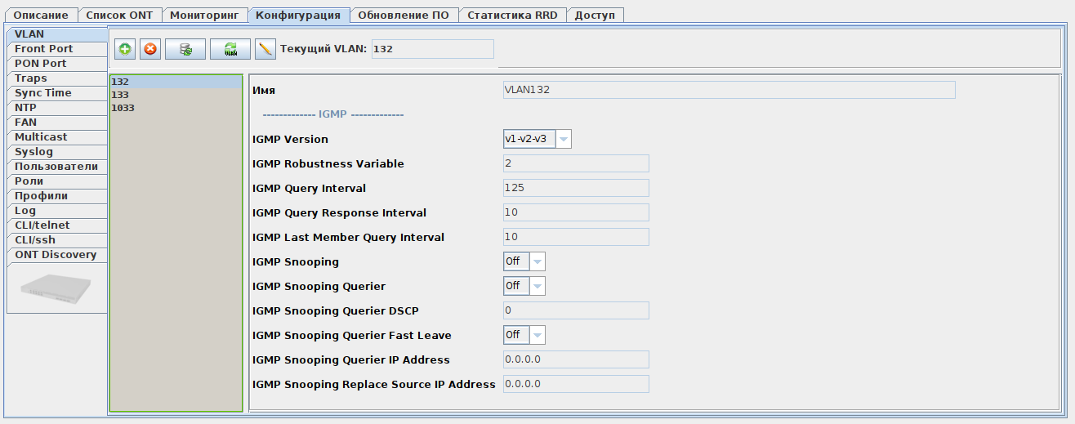Click the green VLAN reload icon
Image resolution: width=1075 pixels, height=424 pixels.
point(230,49)
